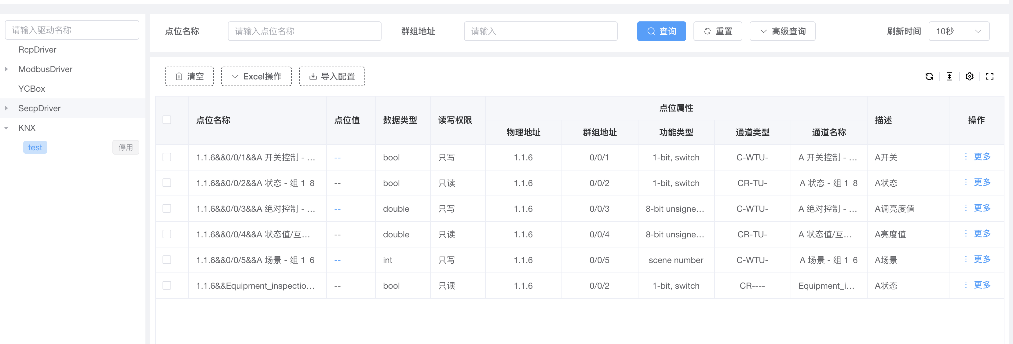Viewport: 1013px width, 344px height.
Task: Open the Excel操作 dropdown
Action: click(256, 76)
